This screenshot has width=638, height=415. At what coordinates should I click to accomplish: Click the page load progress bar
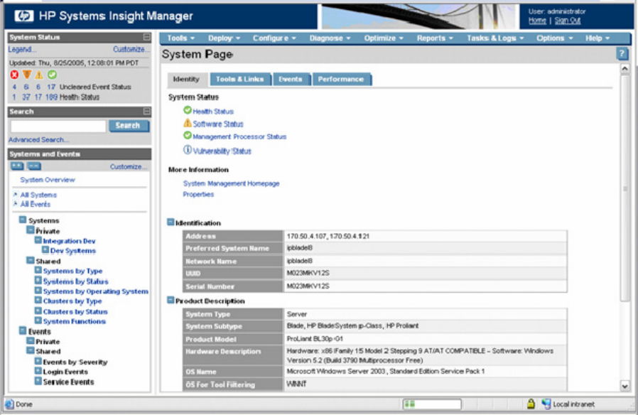pyautogui.click(x=432, y=404)
